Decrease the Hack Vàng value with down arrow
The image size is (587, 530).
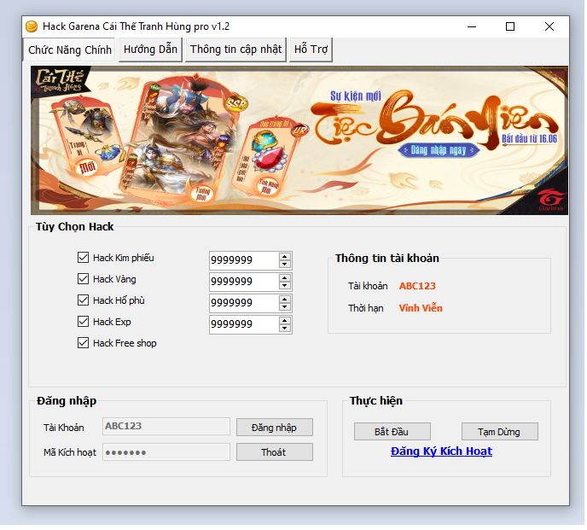(x=285, y=286)
